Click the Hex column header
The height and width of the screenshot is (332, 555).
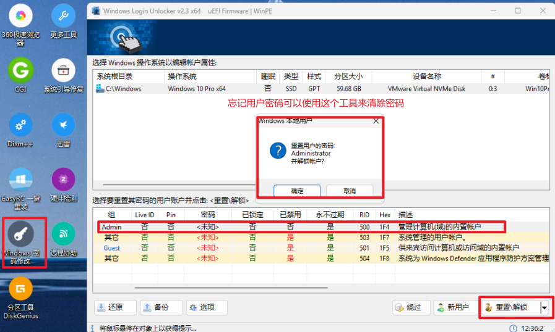click(x=385, y=215)
